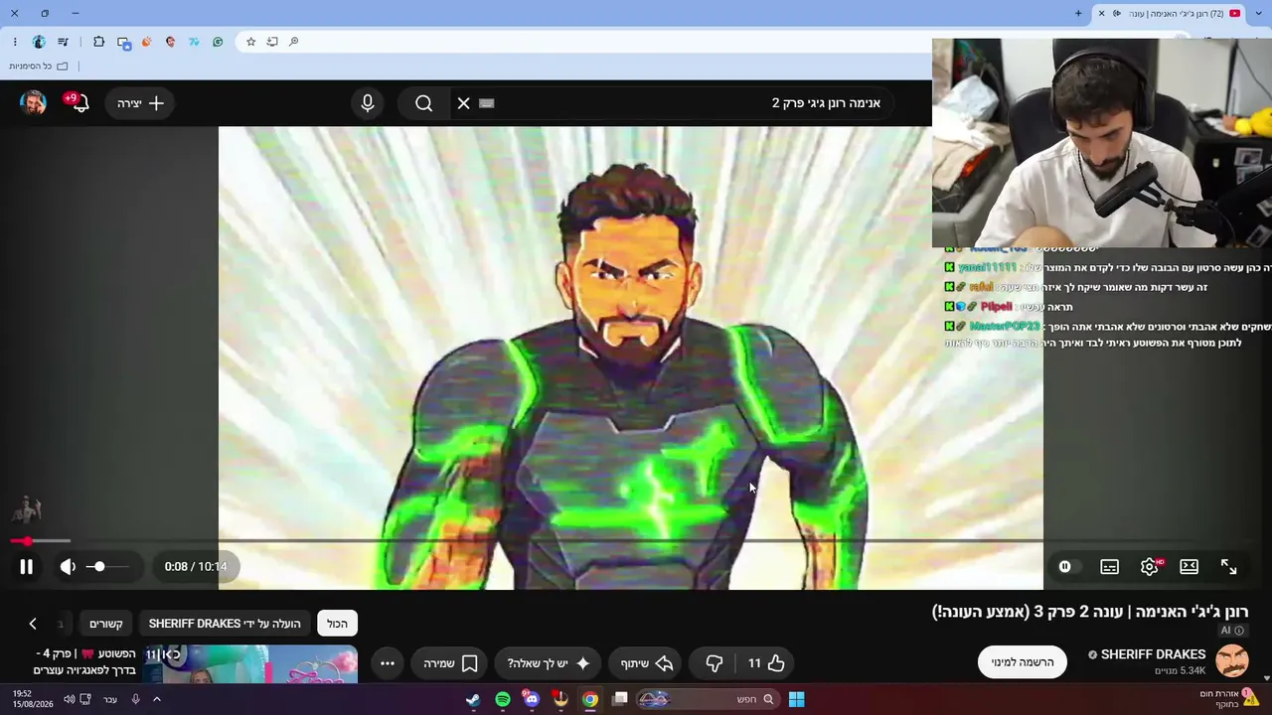Image resolution: width=1272 pixels, height=715 pixels.
Task: Click the Grammarly extension icon
Action: (218, 42)
